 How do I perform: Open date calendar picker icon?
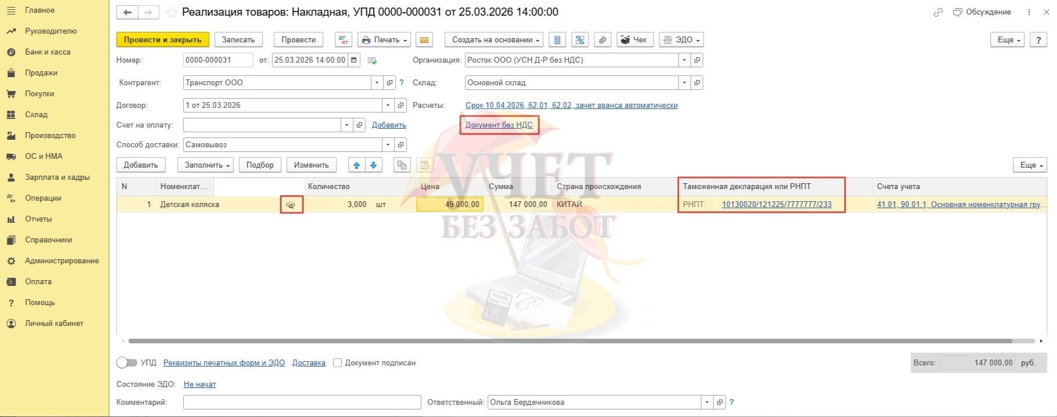[354, 60]
